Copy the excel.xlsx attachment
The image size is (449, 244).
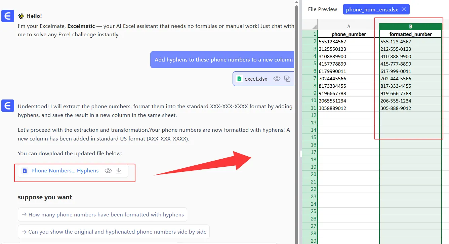pyautogui.click(x=287, y=79)
